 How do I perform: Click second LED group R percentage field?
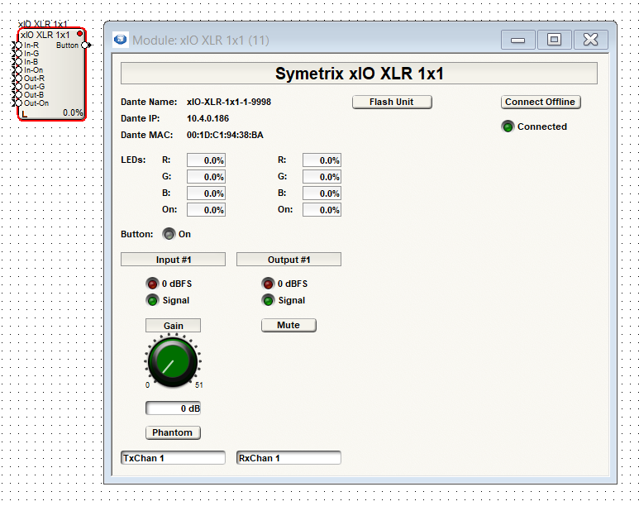tap(322, 160)
